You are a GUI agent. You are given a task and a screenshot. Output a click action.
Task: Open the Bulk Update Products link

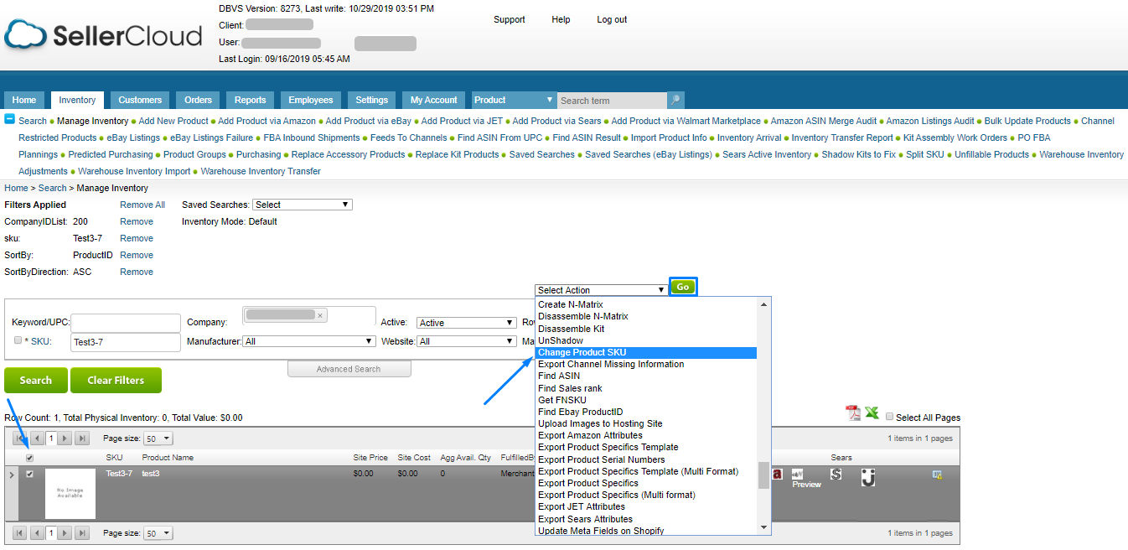coord(1027,121)
